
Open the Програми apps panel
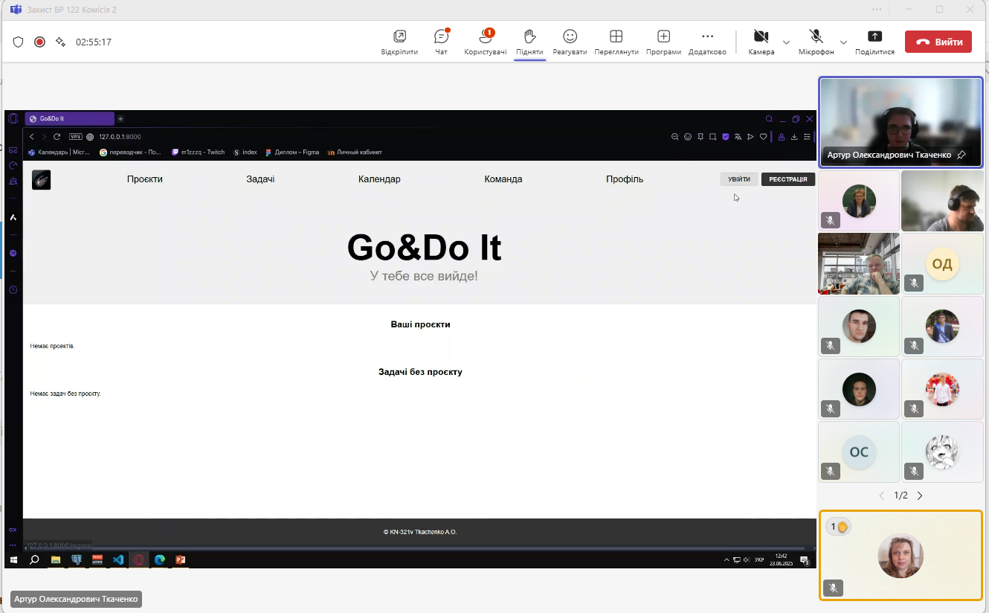[x=663, y=42]
